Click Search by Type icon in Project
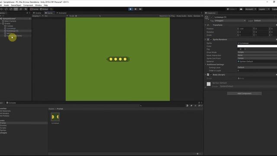 point(187,106)
